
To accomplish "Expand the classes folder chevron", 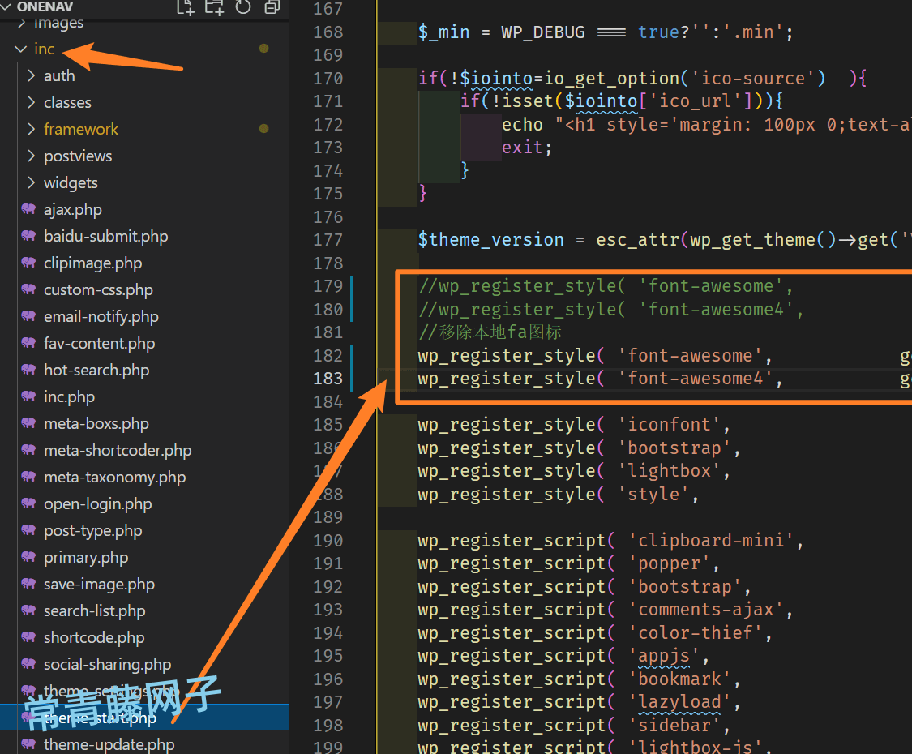I will pyautogui.click(x=32, y=102).
